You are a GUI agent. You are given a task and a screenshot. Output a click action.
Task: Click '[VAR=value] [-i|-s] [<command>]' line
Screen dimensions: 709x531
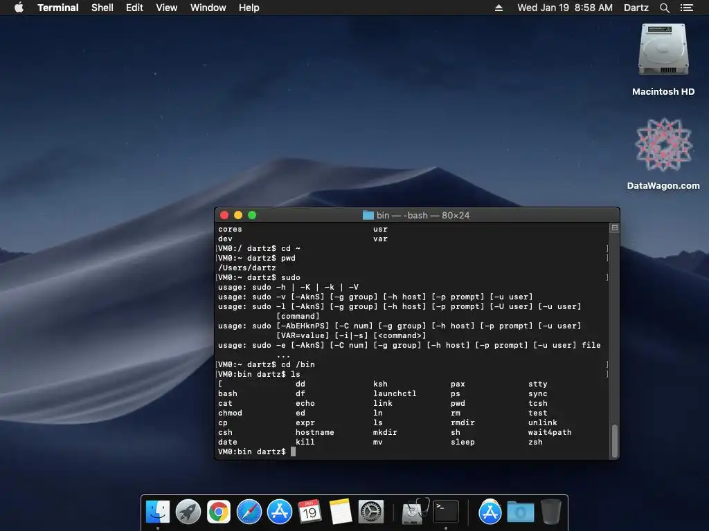[351, 335]
